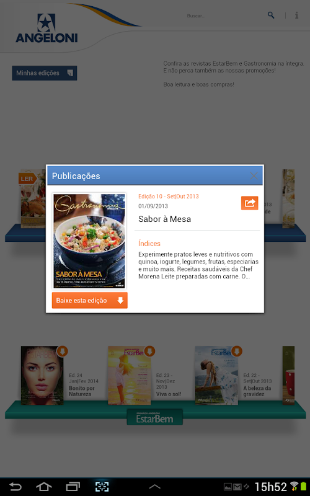Open Minhas edições
This screenshot has height=496, width=310.
tap(45, 73)
